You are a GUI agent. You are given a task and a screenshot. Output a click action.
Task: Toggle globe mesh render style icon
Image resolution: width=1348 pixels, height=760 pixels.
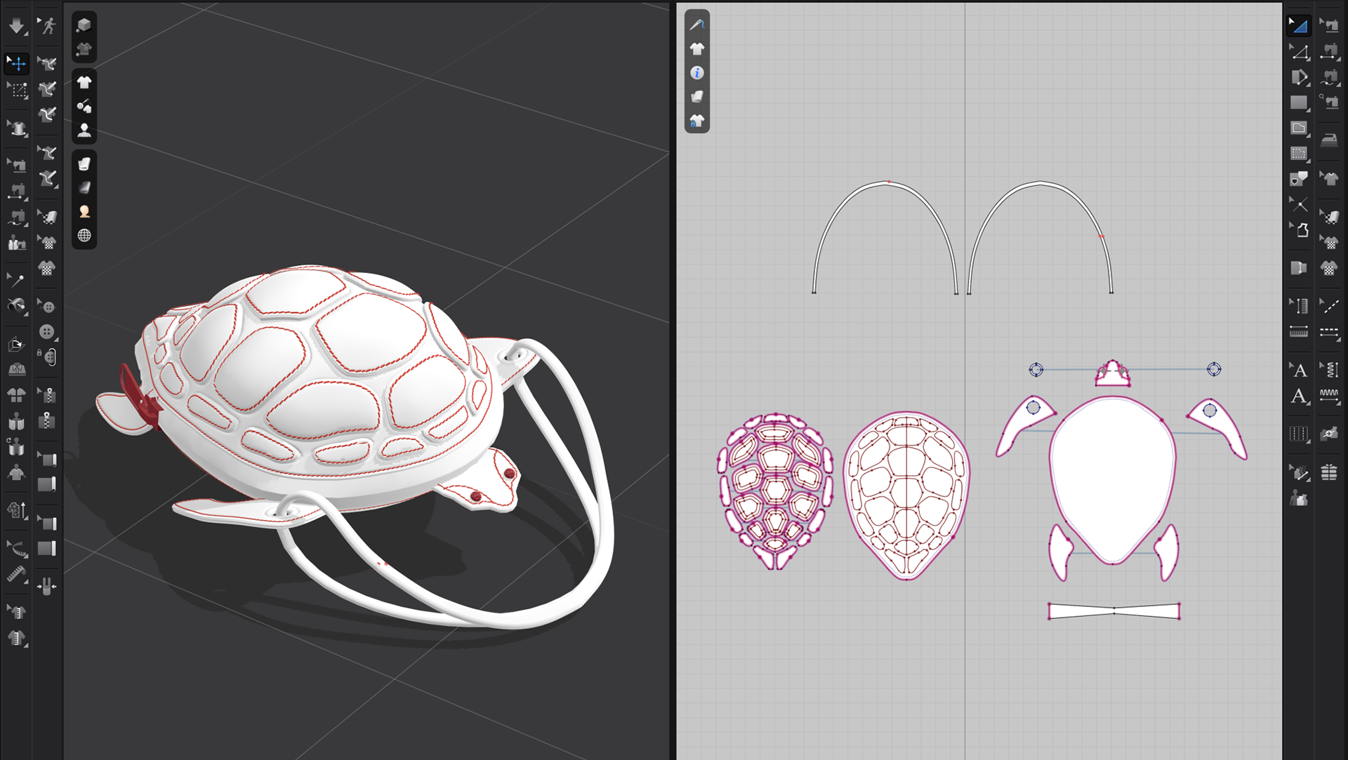84,236
